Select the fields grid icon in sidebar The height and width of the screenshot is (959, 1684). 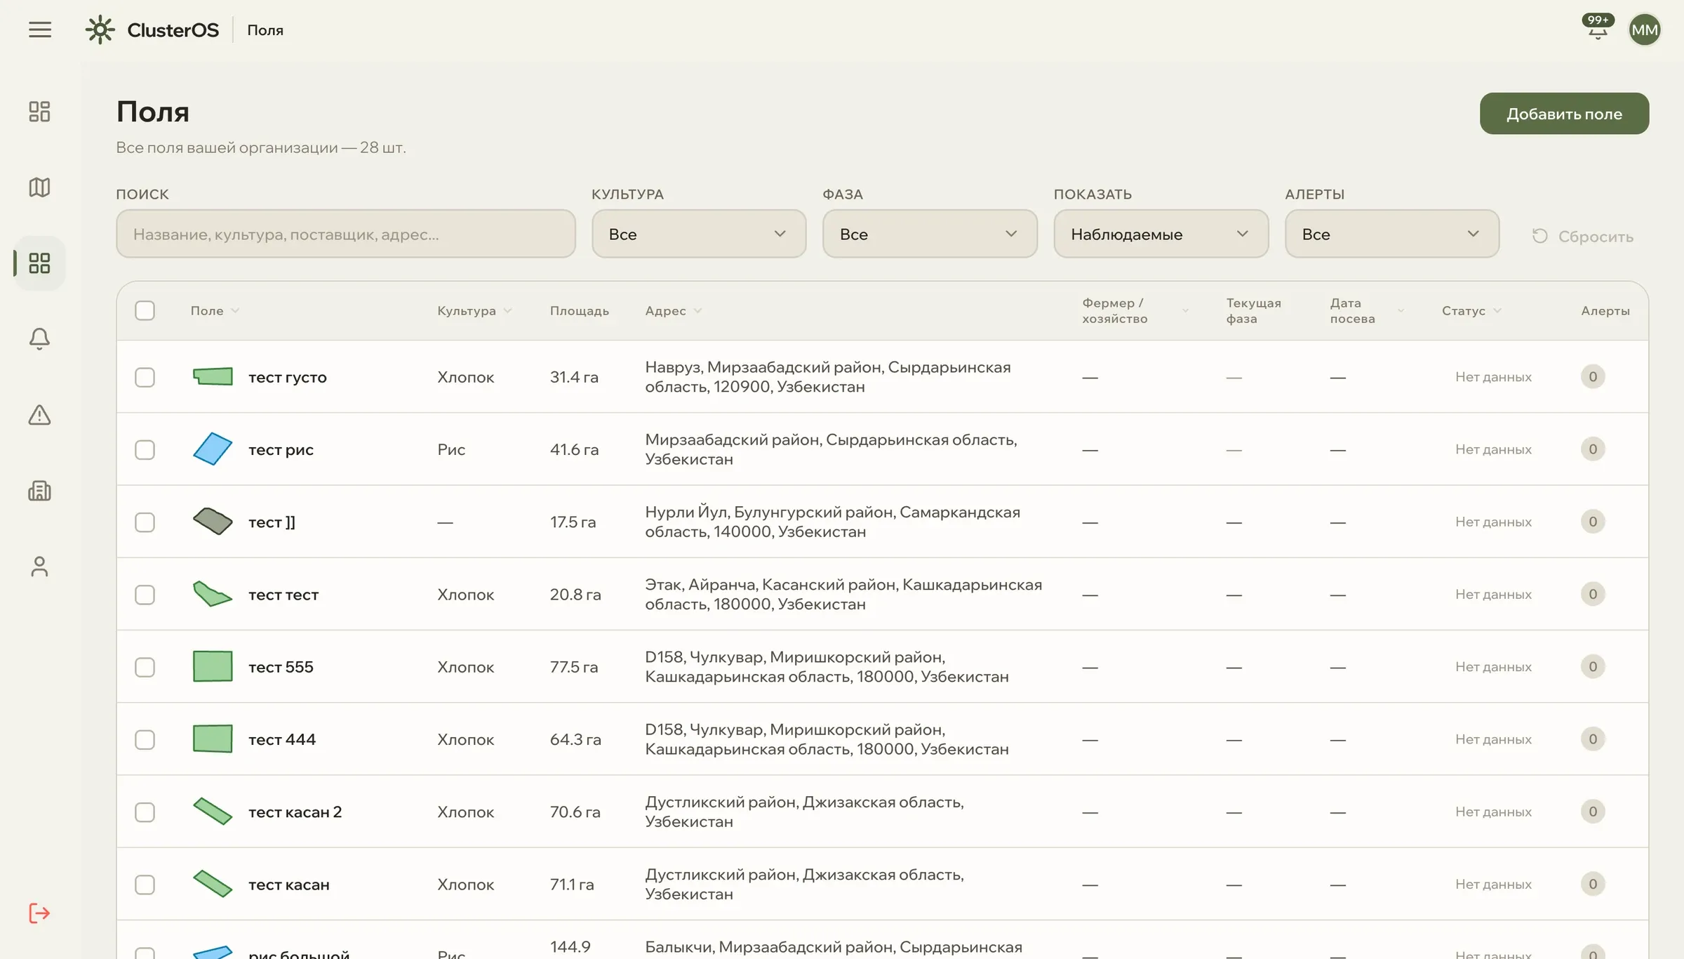[x=39, y=263]
